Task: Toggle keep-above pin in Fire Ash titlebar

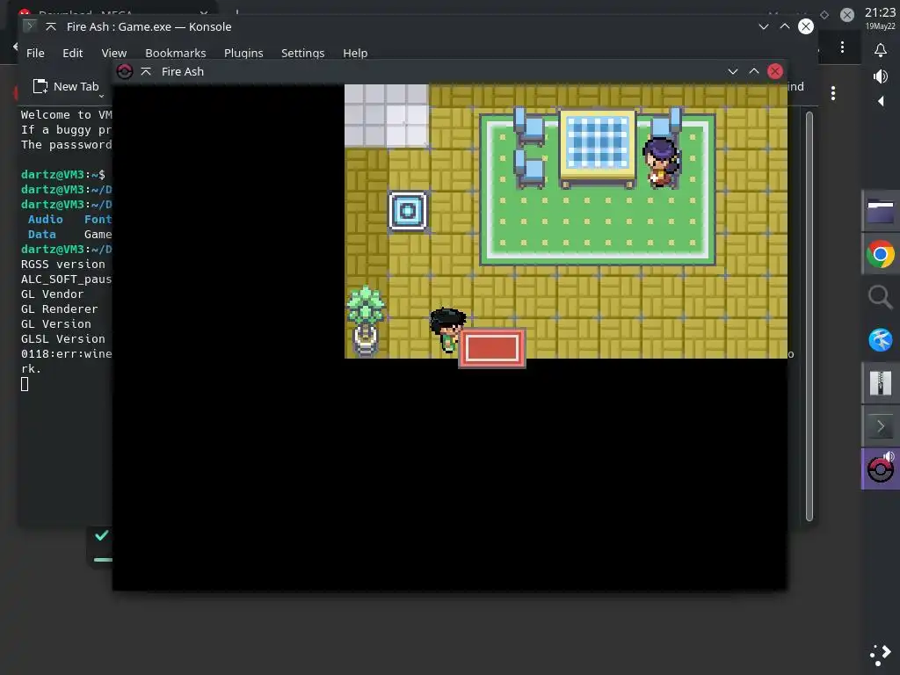Action: coord(146,71)
